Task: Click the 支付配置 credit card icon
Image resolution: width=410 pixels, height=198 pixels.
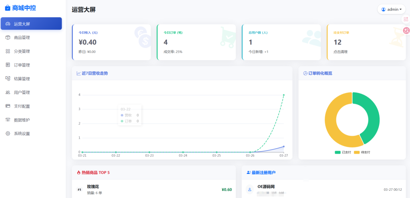Action: coord(8,106)
